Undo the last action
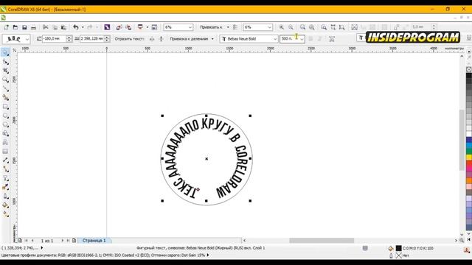The image size is (472, 265). (x=76, y=27)
